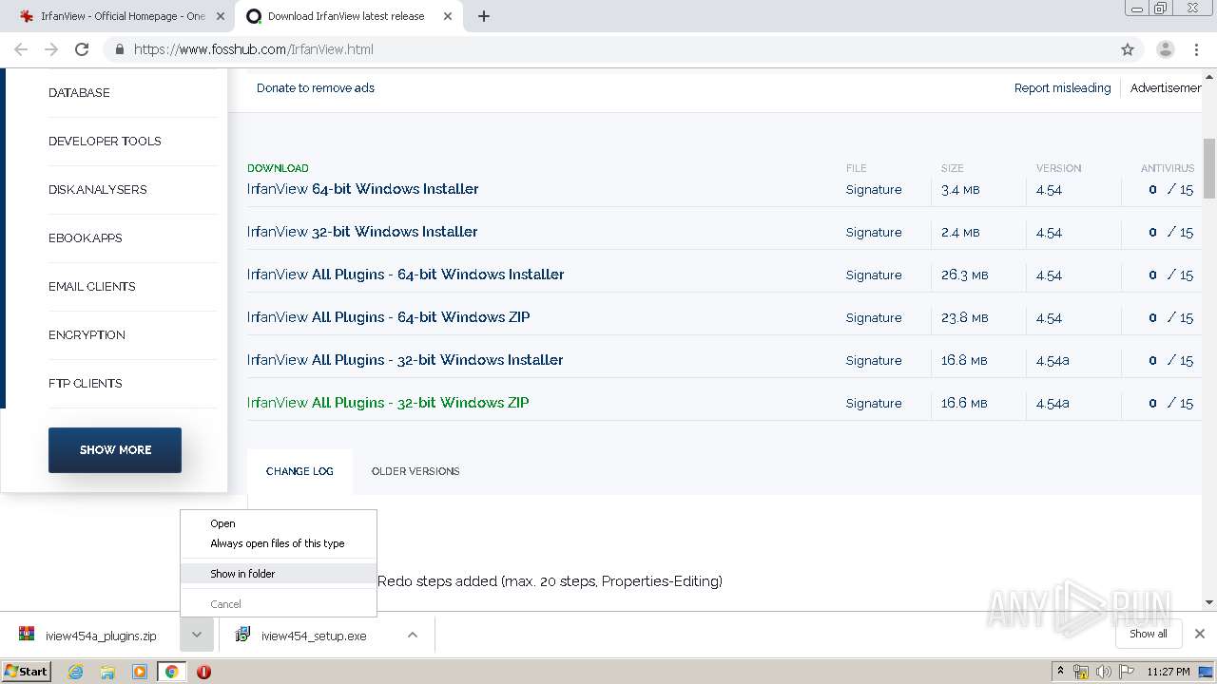This screenshot has width=1217, height=684.
Task: Open a new browser tab
Action: (x=484, y=16)
